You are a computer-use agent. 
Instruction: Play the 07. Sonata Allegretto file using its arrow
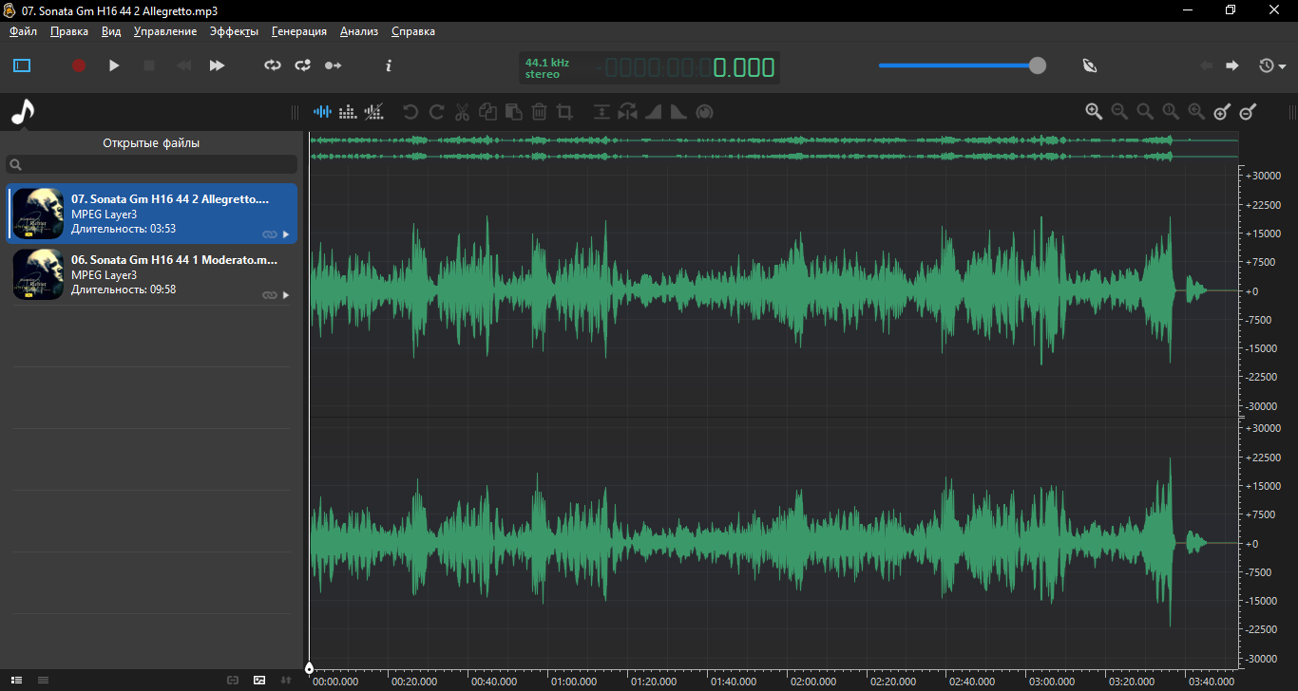tap(286, 234)
